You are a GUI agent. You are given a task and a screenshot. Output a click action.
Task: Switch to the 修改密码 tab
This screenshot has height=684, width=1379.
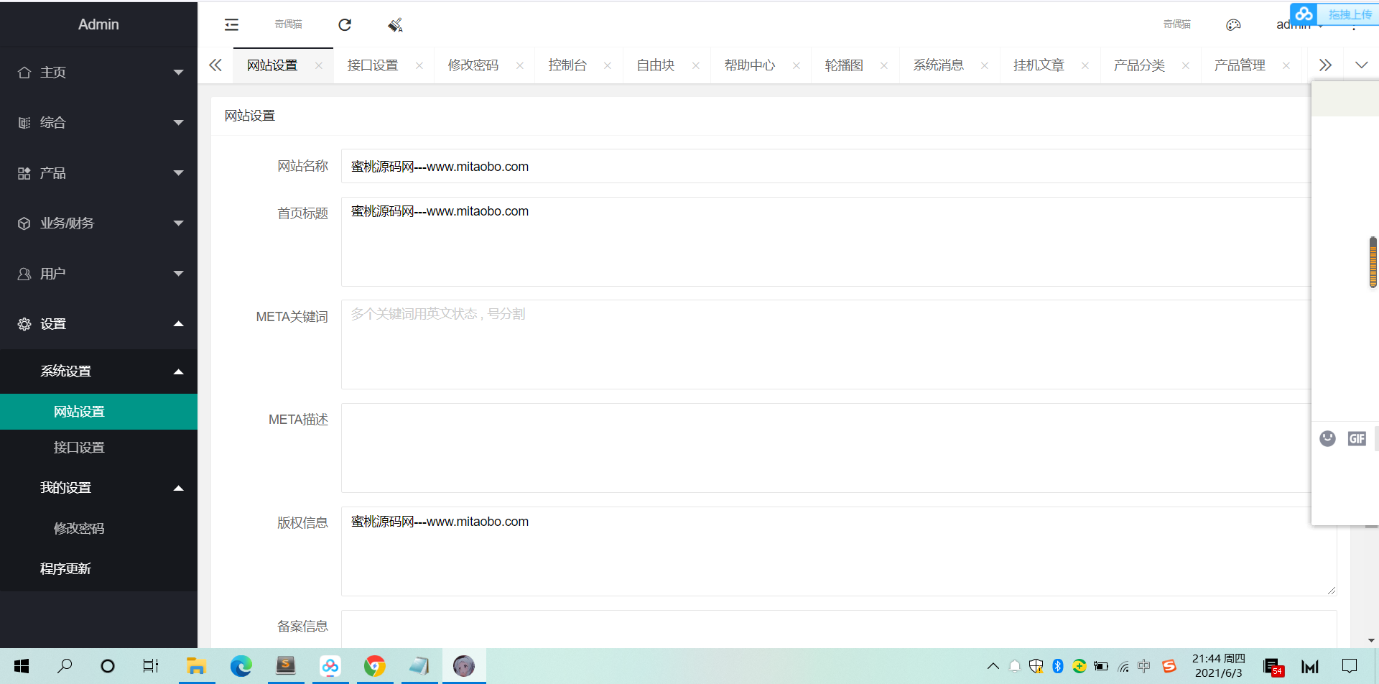pyautogui.click(x=473, y=65)
